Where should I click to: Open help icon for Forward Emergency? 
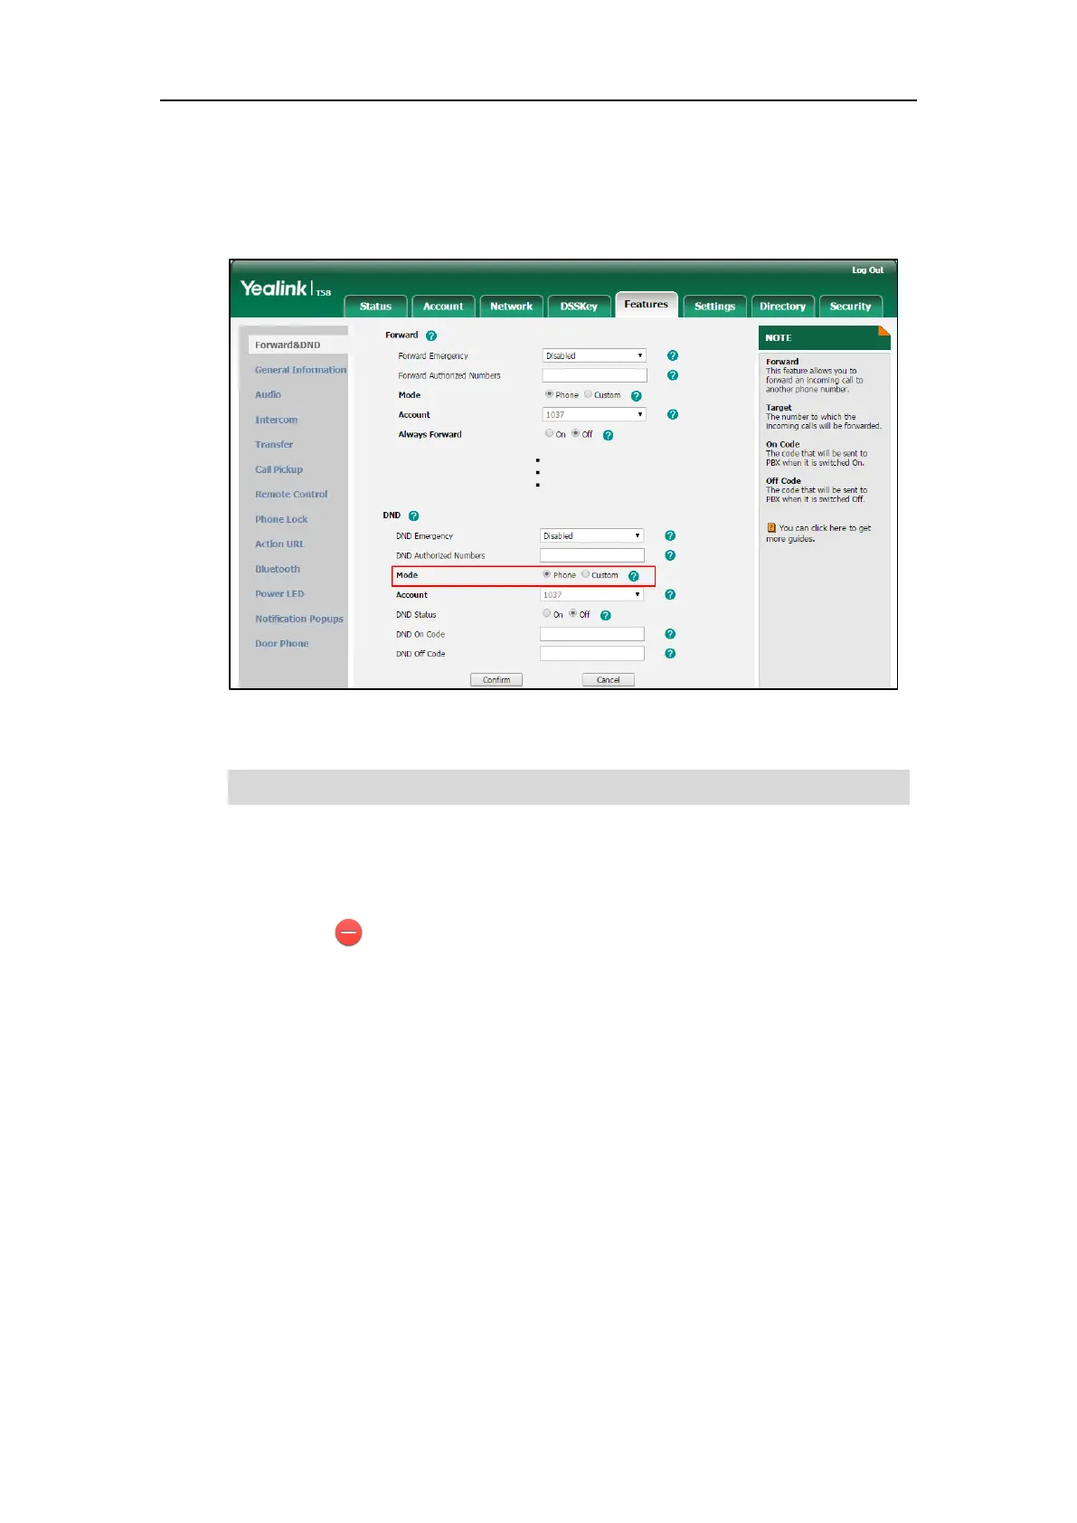point(673,356)
